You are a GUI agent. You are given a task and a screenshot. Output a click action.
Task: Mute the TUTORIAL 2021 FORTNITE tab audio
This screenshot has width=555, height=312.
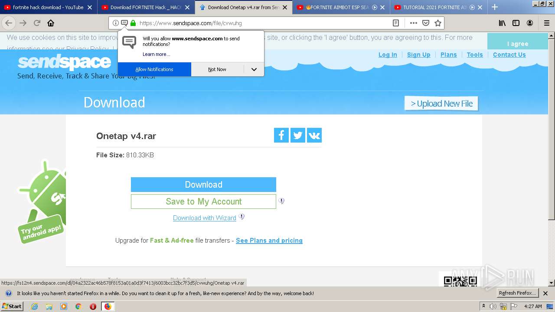472,7
